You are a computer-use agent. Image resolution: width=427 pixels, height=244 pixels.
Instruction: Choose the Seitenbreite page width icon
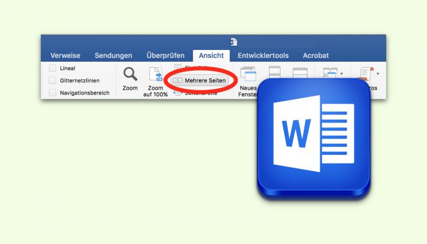click(x=178, y=93)
